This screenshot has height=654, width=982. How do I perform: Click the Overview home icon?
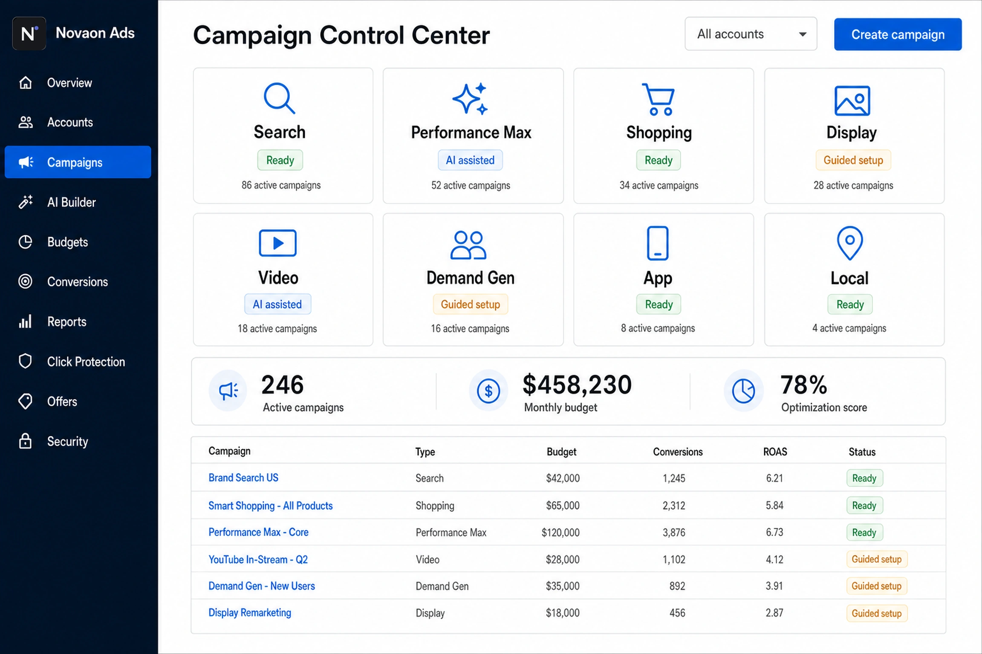pos(26,83)
